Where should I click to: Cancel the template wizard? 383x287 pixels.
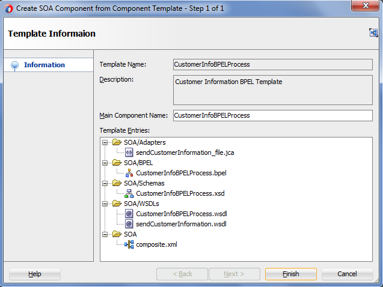pyautogui.click(x=348, y=274)
